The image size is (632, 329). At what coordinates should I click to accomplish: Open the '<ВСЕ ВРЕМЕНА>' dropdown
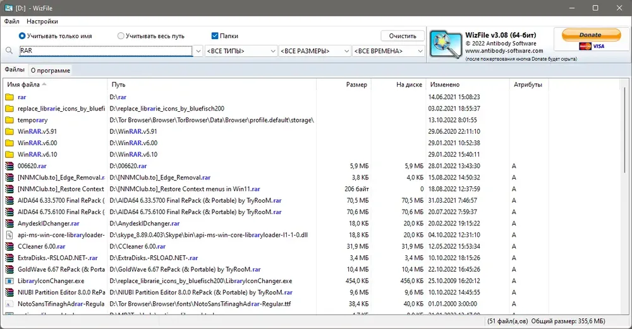pos(389,51)
